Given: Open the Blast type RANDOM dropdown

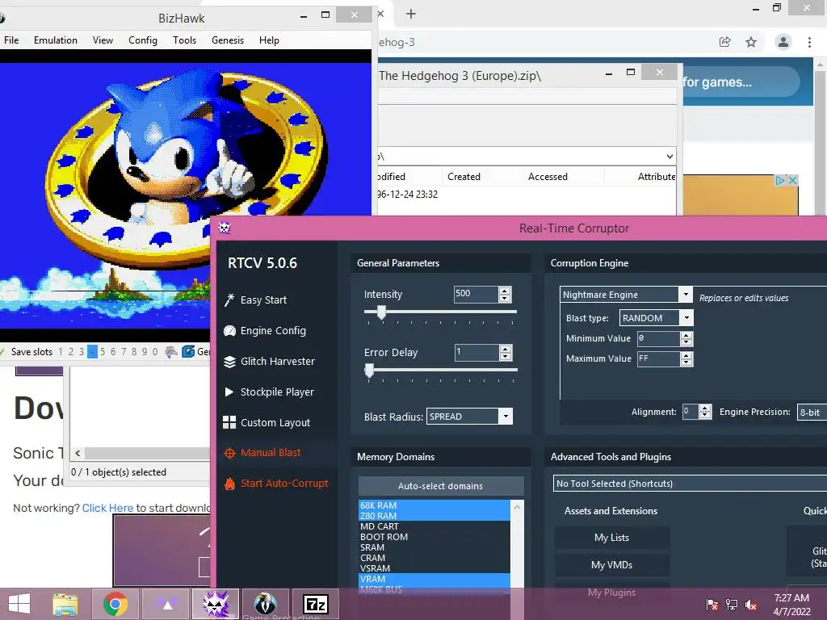Looking at the screenshot, I should click(686, 318).
